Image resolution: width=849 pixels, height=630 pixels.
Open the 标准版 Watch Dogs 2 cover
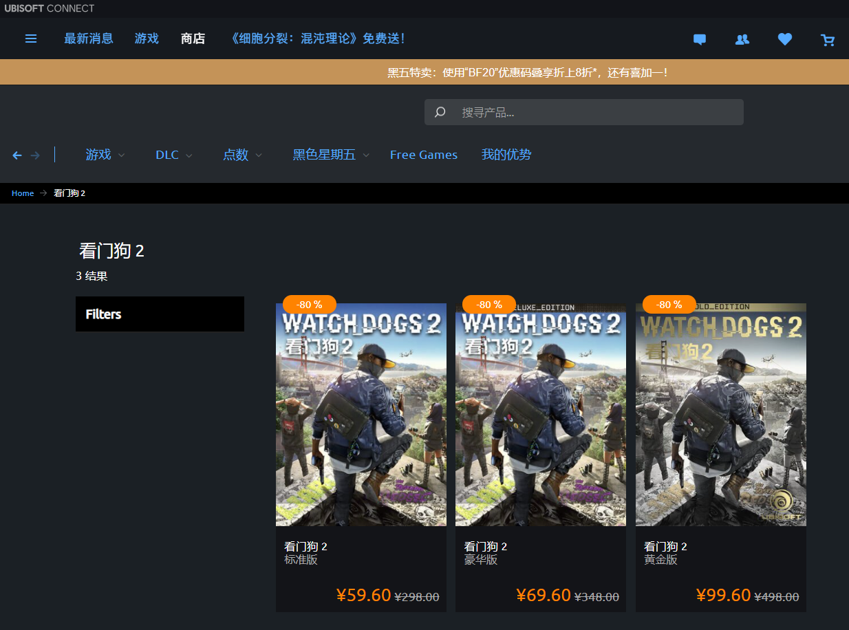tap(361, 415)
